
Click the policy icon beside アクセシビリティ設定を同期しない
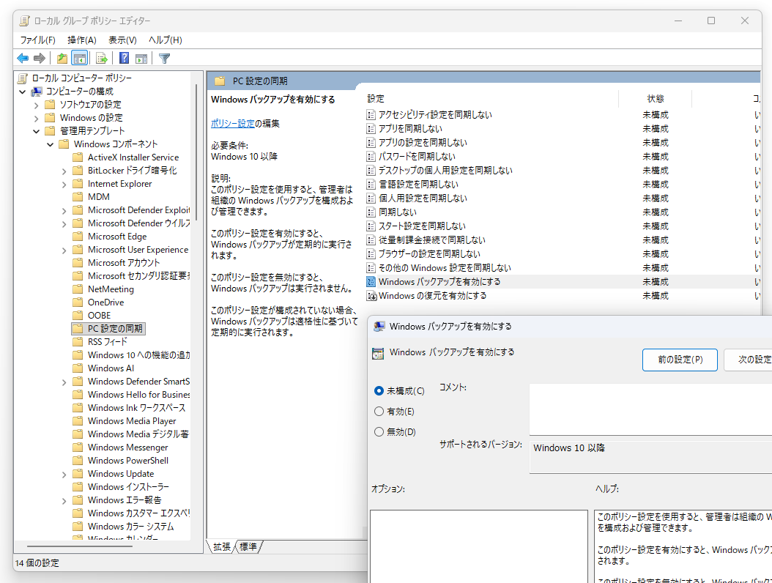[x=371, y=115]
